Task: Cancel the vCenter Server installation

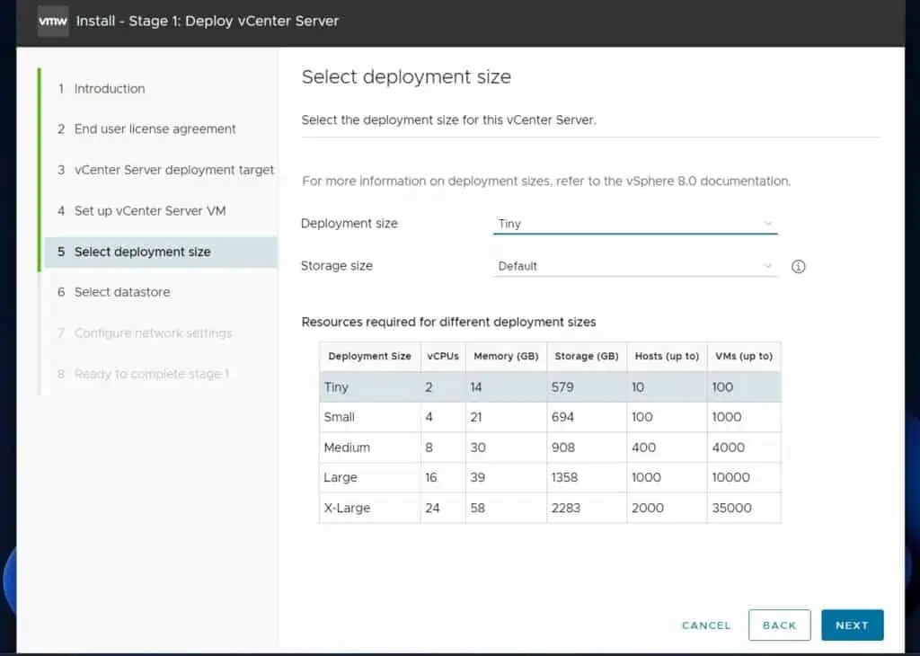Action: pos(705,625)
